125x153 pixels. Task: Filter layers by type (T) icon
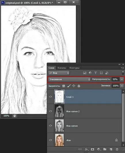coord(96,73)
